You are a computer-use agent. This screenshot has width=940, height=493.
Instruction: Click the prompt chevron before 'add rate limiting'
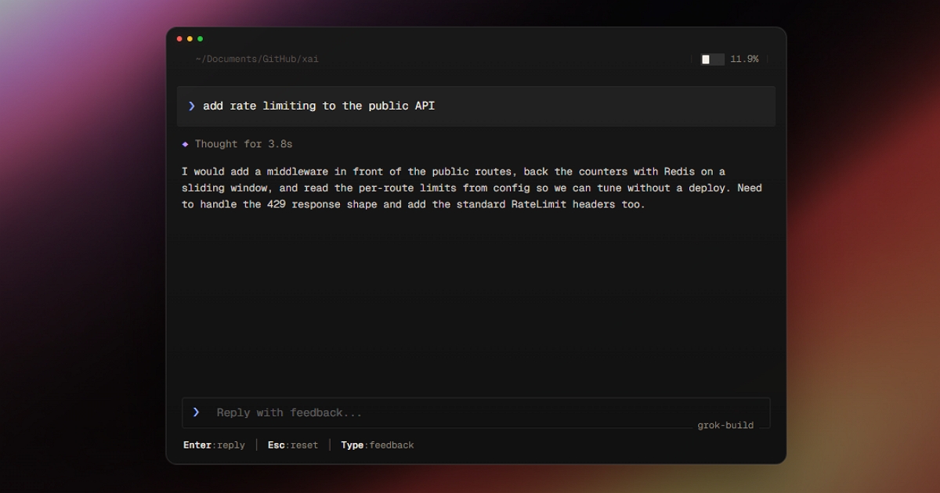pos(192,106)
